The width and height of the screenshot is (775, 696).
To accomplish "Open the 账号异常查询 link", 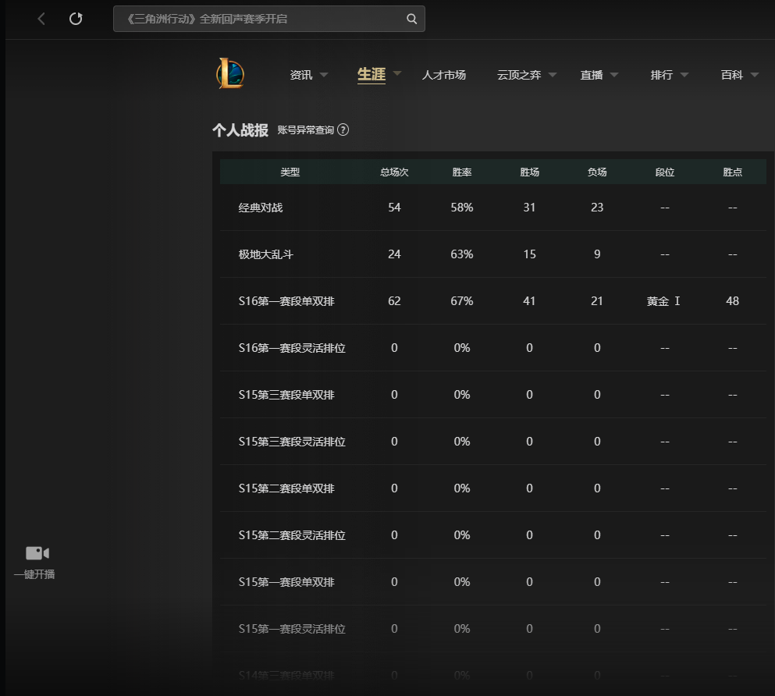I will (305, 130).
